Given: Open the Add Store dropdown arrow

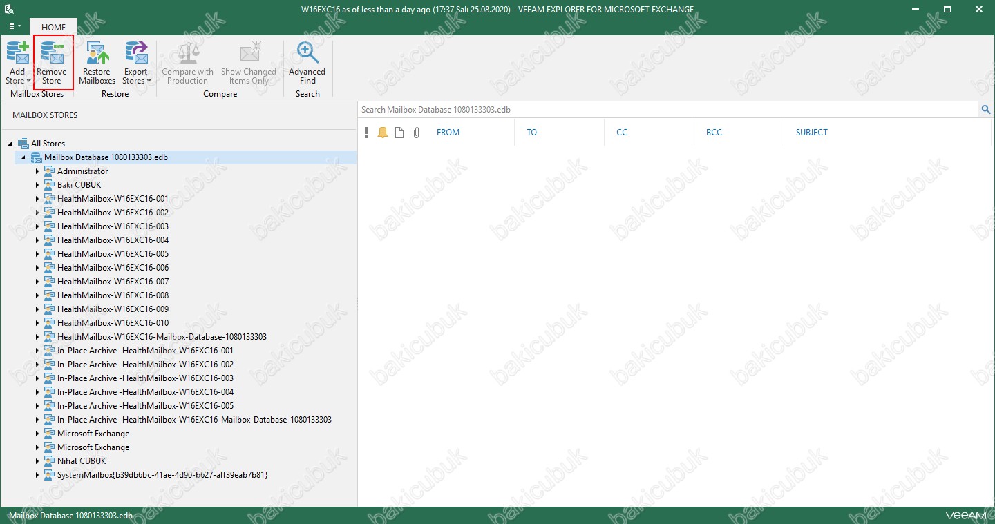Looking at the screenshot, I should pyautogui.click(x=28, y=81).
